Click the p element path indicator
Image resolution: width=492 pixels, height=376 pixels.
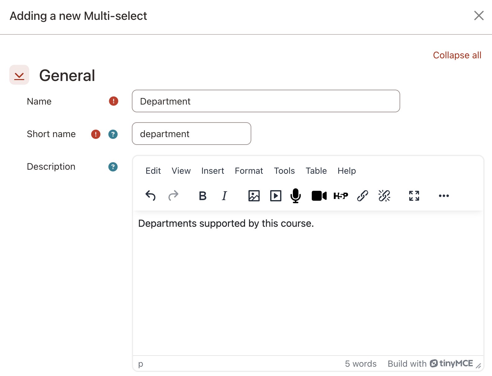click(141, 364)
